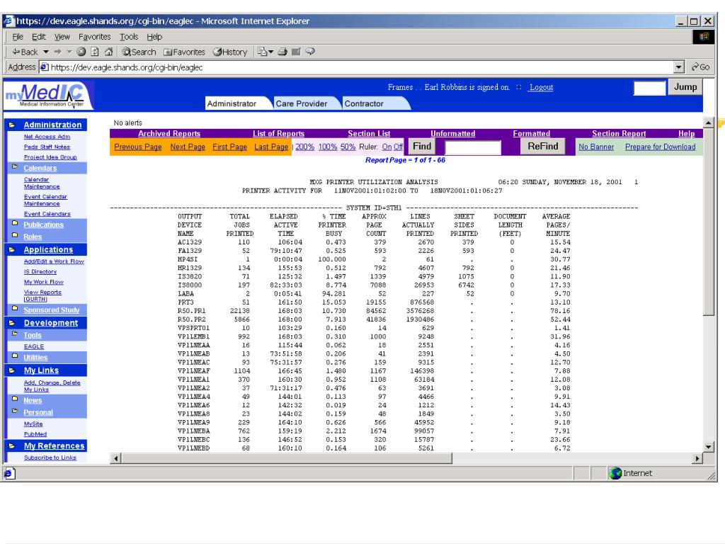Viewport: 725px width, 544px height.
Task: Click the Jump input field
Action: pyautogui.click(x=650, y=88)
